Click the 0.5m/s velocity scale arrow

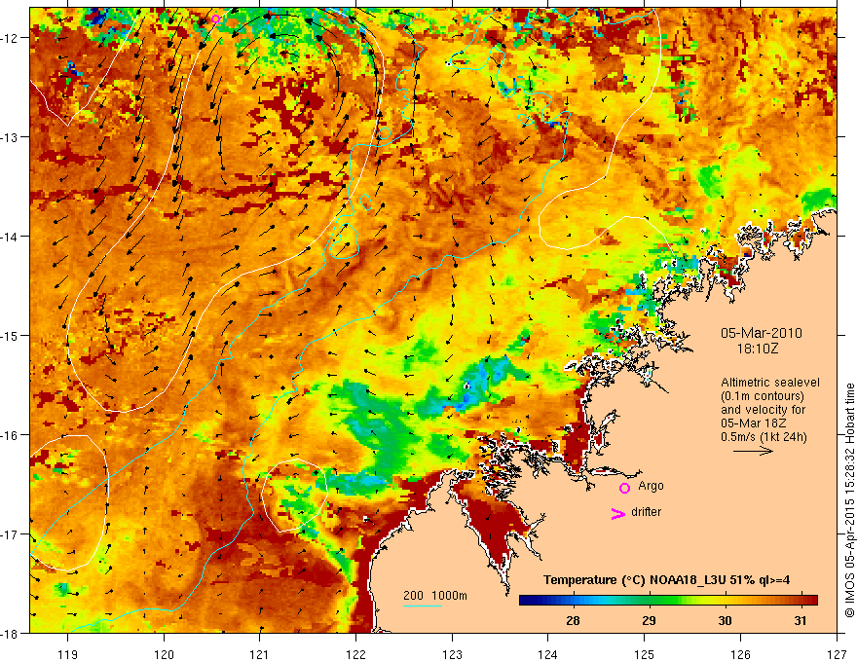tap(753, 451)
